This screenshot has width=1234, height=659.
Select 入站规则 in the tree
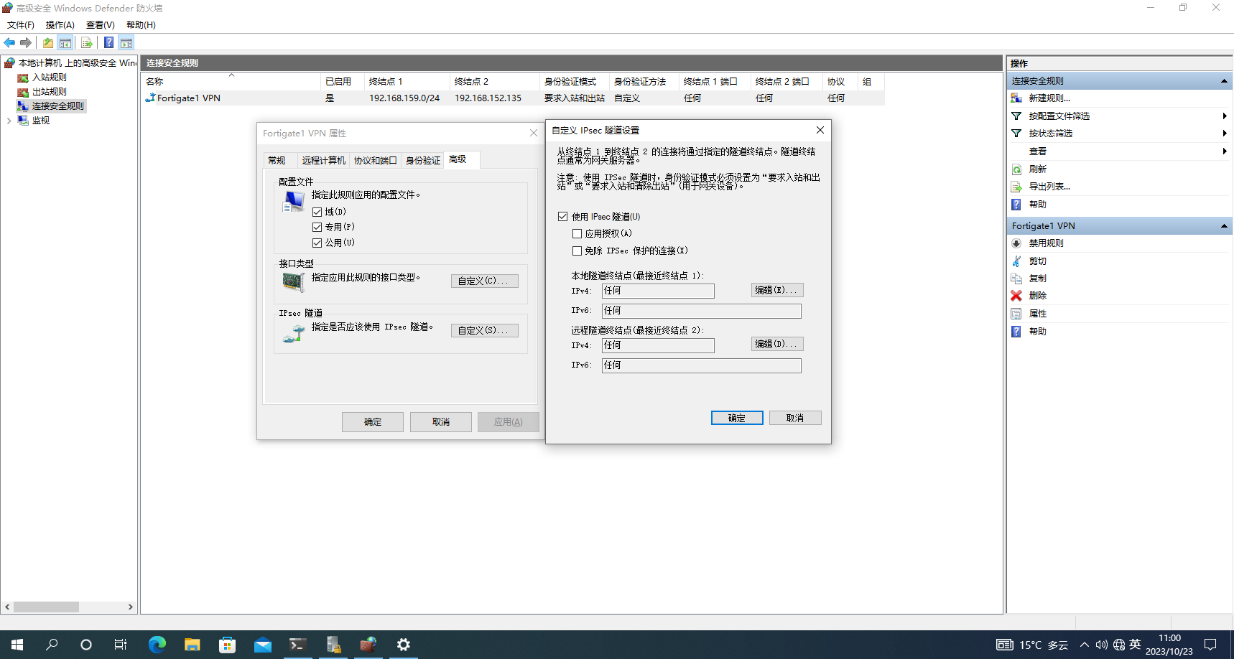coord(49,78)
